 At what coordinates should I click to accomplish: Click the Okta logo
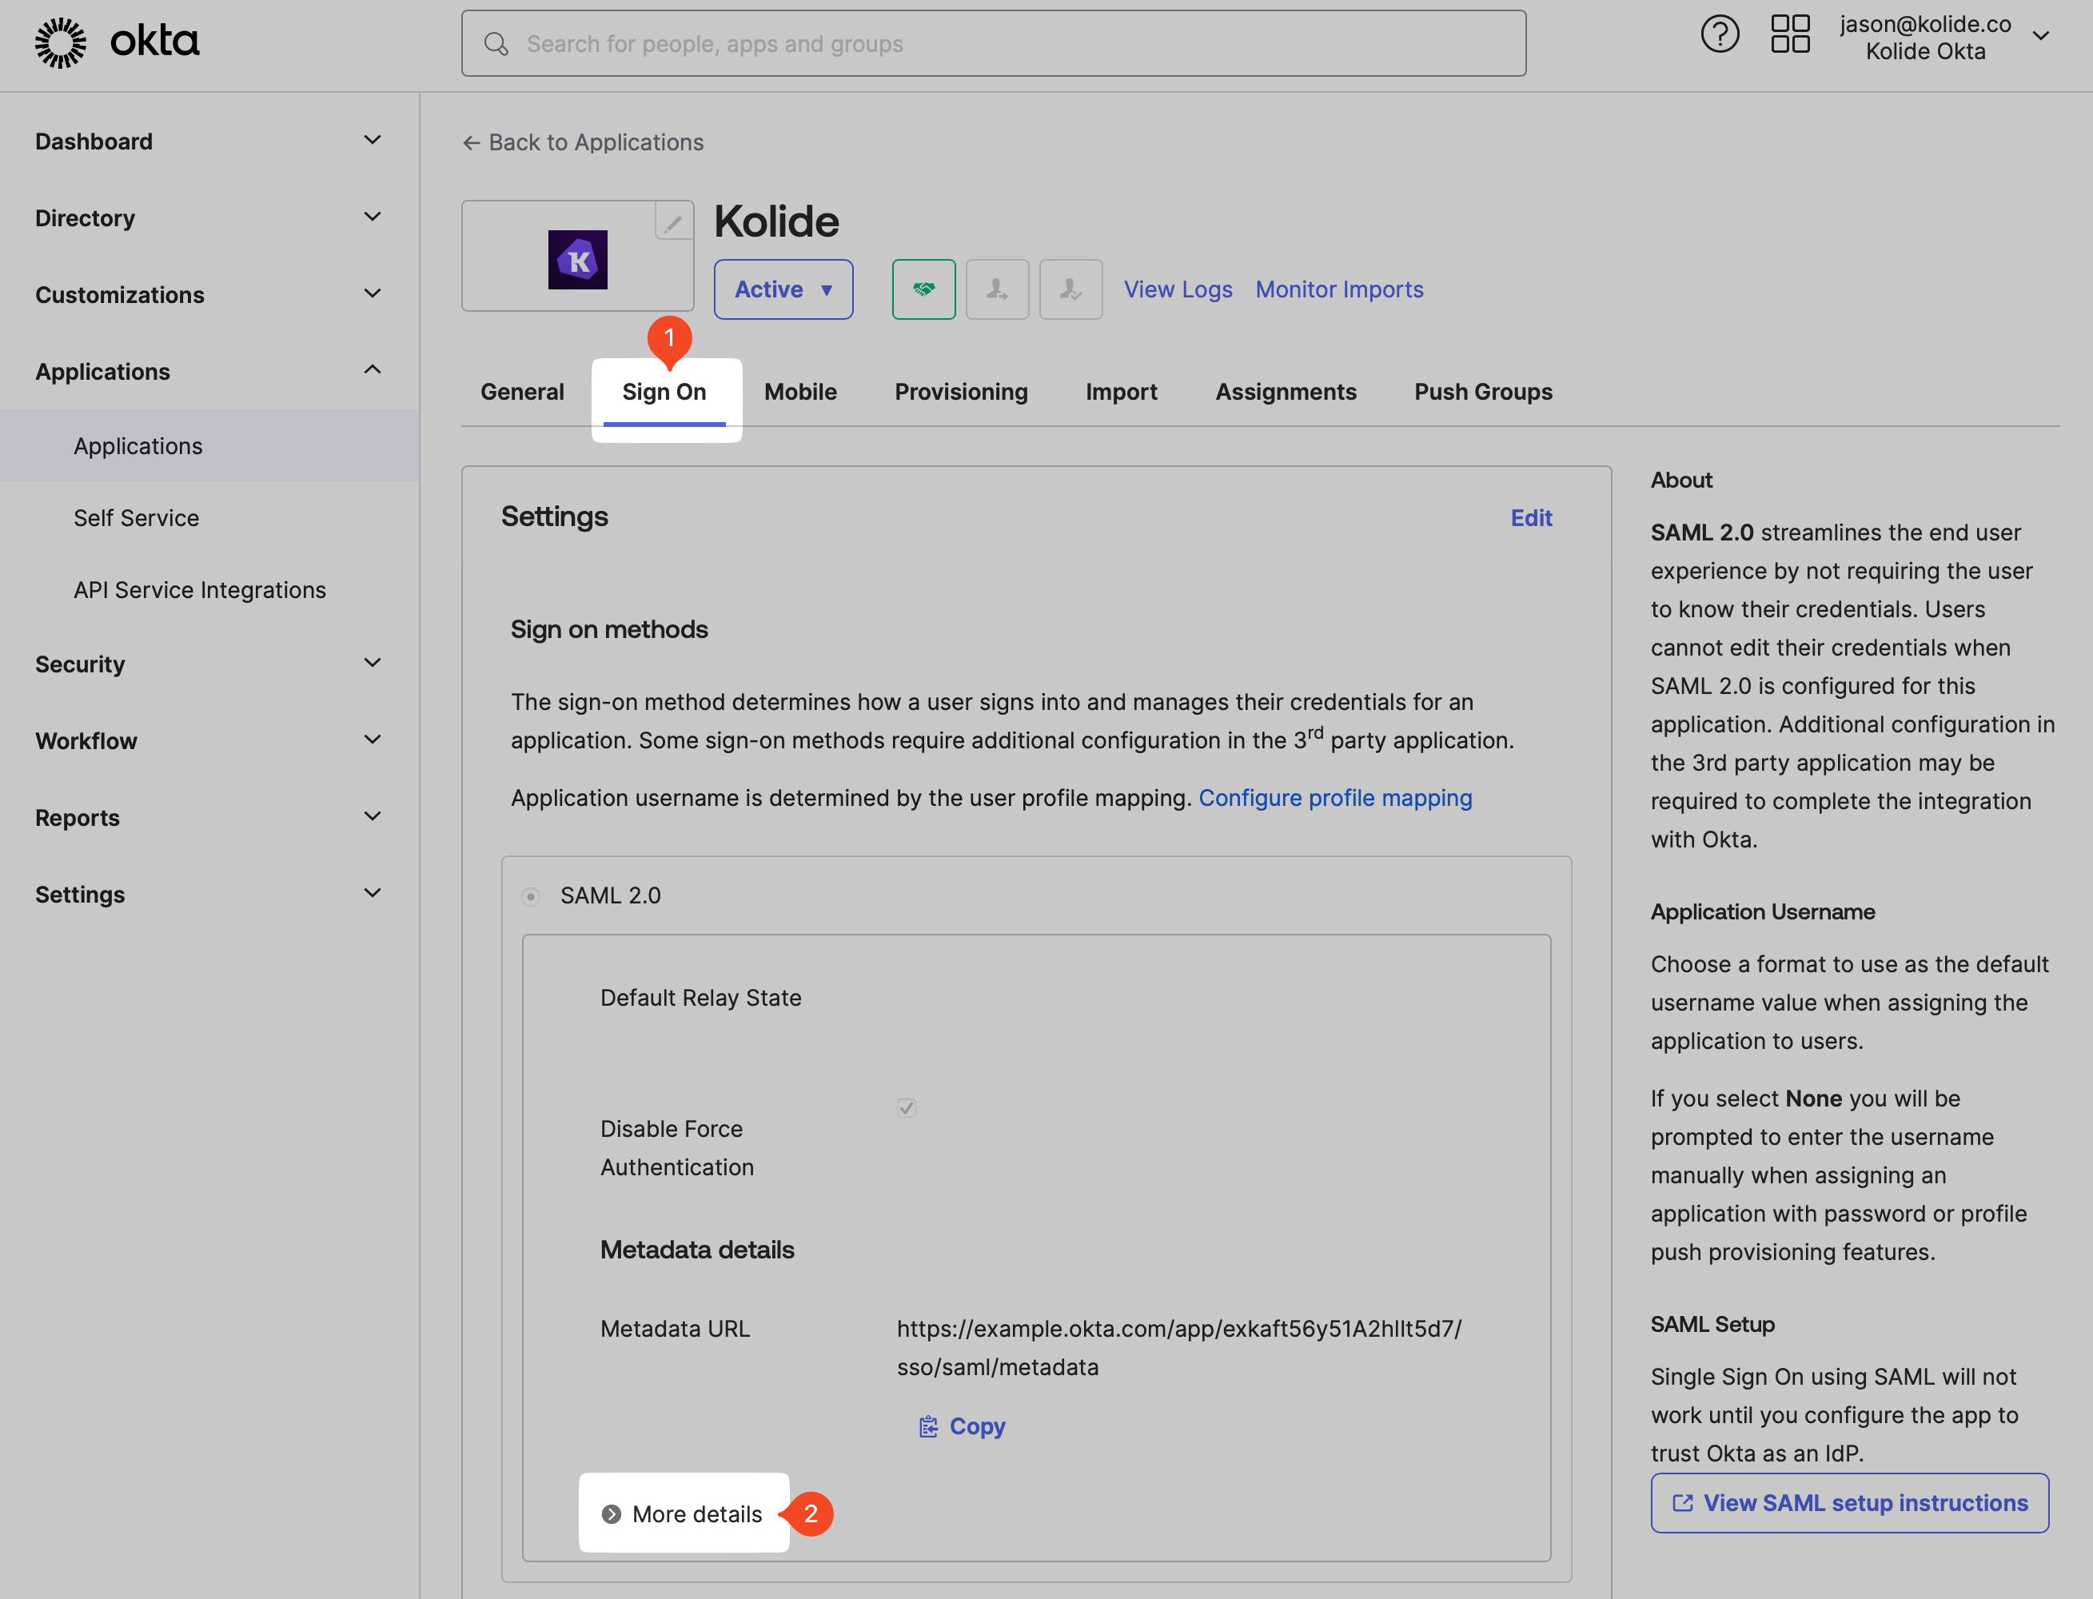[x=117, y=43]
